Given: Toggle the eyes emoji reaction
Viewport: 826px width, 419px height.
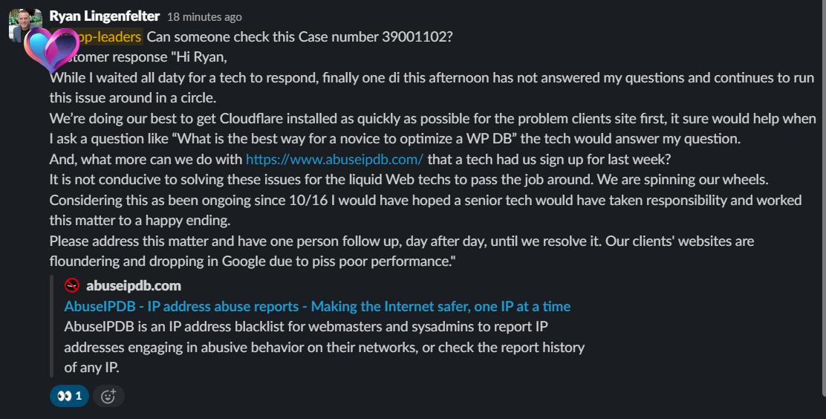Looking at the screenshot, I should point(69,396).
